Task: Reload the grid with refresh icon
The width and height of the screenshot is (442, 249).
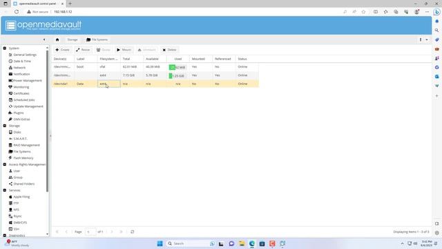Action: (132, 232)
